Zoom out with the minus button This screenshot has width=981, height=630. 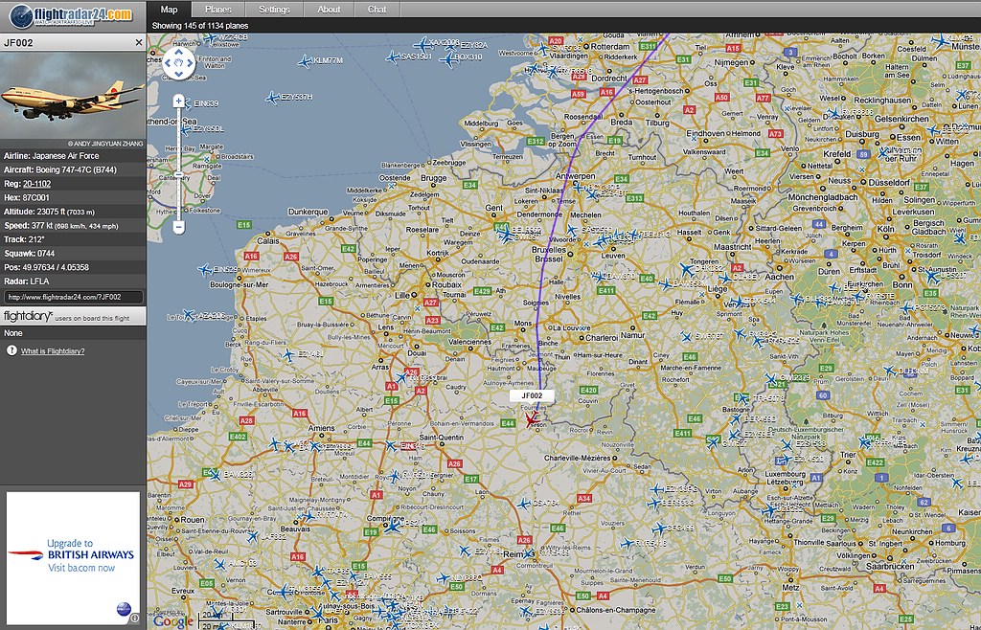click(179, 227)
